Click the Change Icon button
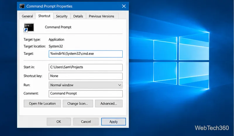The height and width of the screenshot is (136, 234). [x=78, y=104]
